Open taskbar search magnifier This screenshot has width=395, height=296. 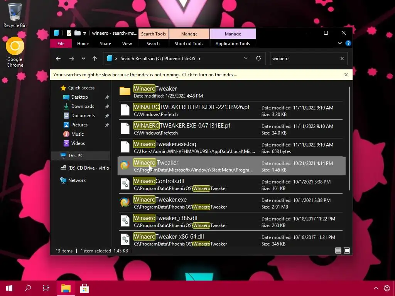[x=28, y=288]
